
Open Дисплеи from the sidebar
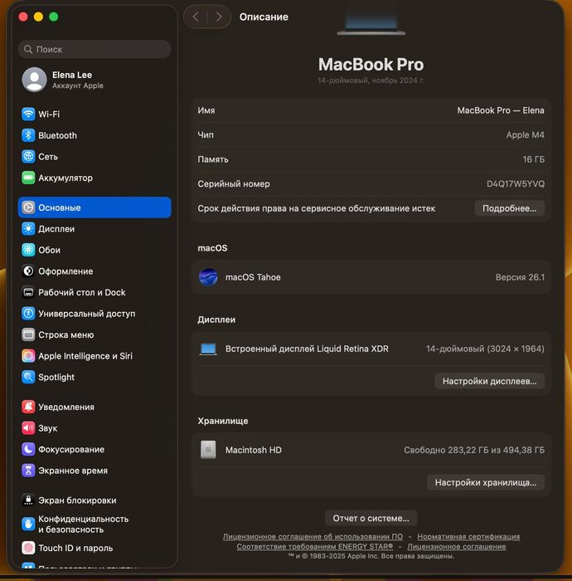(95, 228)
